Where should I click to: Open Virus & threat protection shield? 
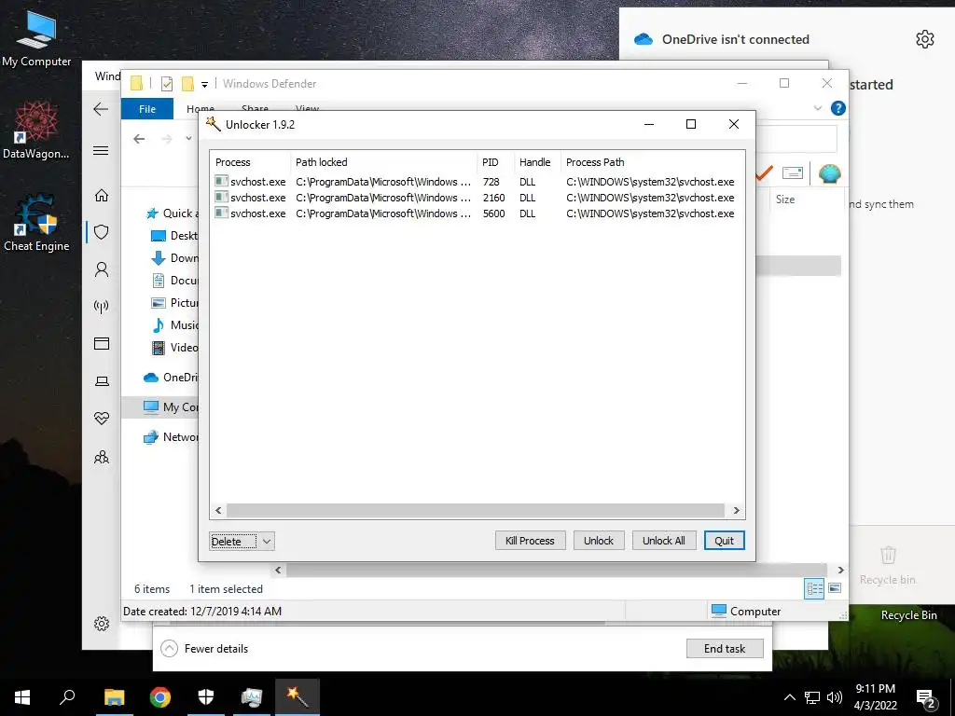tap(102, 232)
